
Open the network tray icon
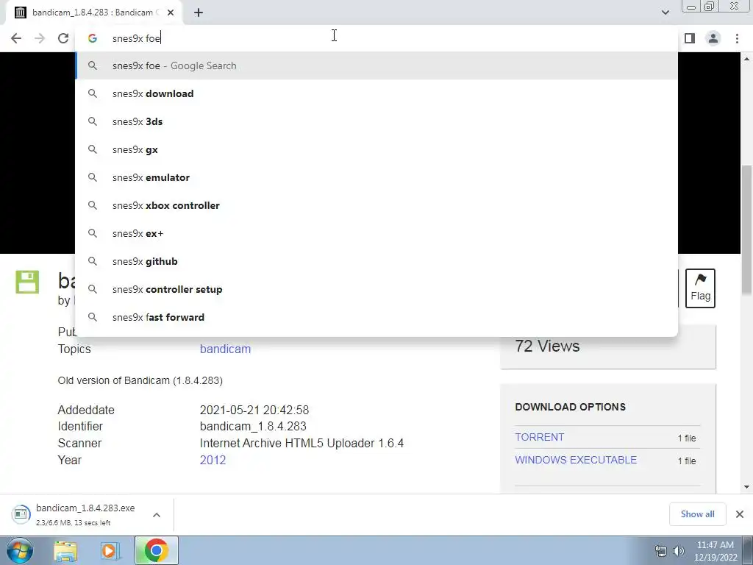(x=661, y=551)
